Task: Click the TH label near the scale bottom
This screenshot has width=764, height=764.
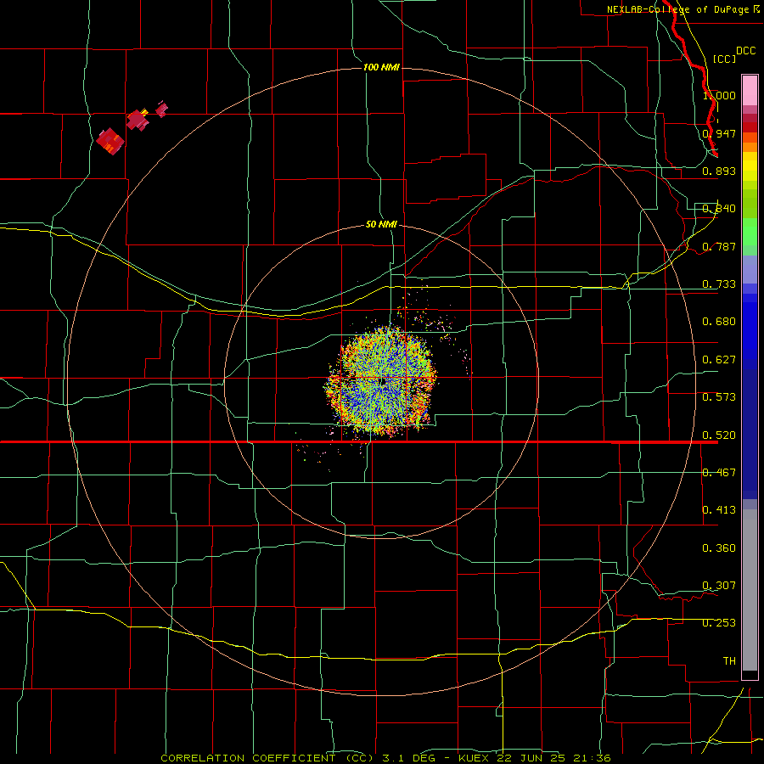Action: tap(729, 660)
